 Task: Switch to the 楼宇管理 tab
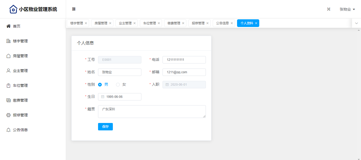click(x=76, y=23)
